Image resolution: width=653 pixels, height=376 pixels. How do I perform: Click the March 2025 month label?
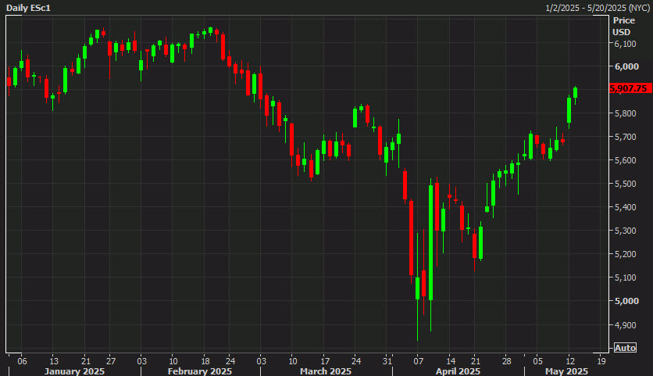[x=326, y=371]
